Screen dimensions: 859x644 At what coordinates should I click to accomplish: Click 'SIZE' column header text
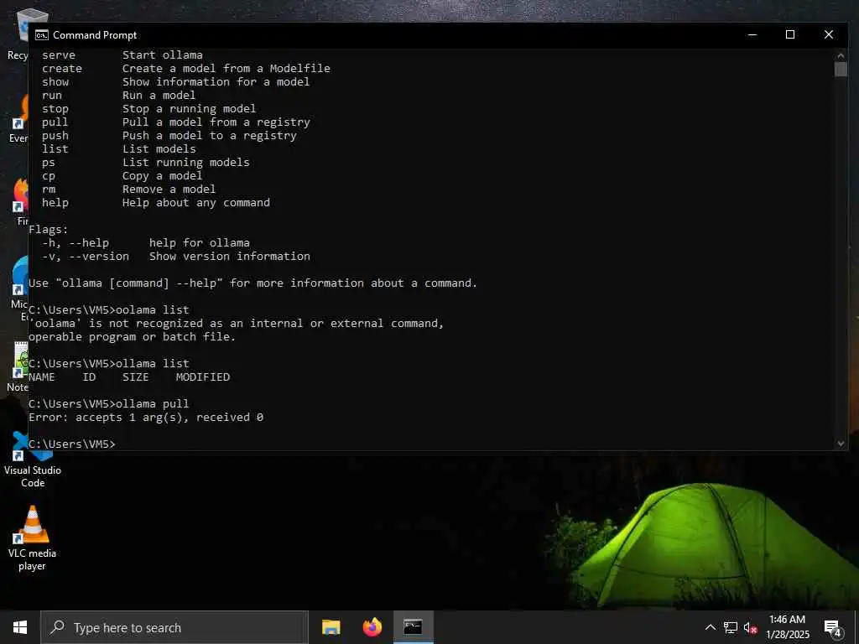pos(135,377)
